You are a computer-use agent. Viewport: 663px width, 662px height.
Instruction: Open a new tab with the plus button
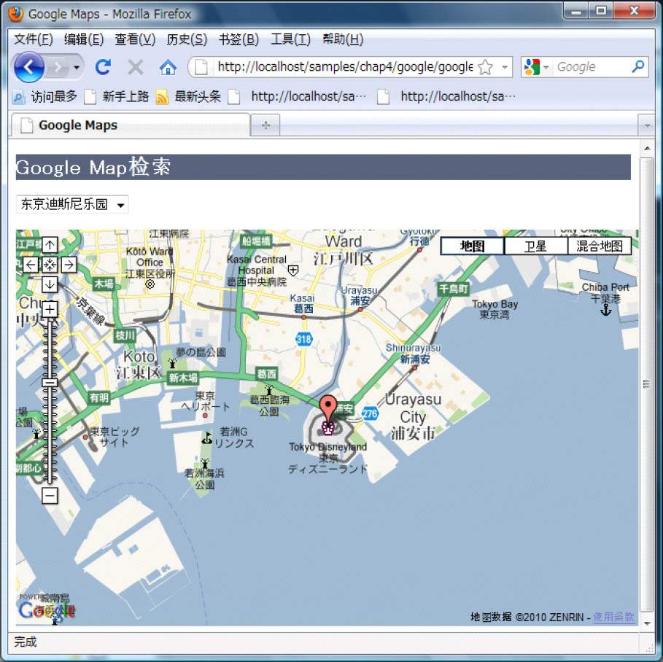click(265, 125)
